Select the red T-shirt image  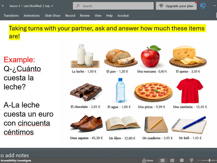(190, 91)
